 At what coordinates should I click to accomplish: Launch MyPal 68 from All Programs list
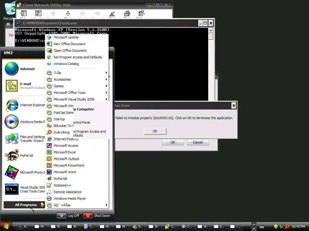click(77, 179)
